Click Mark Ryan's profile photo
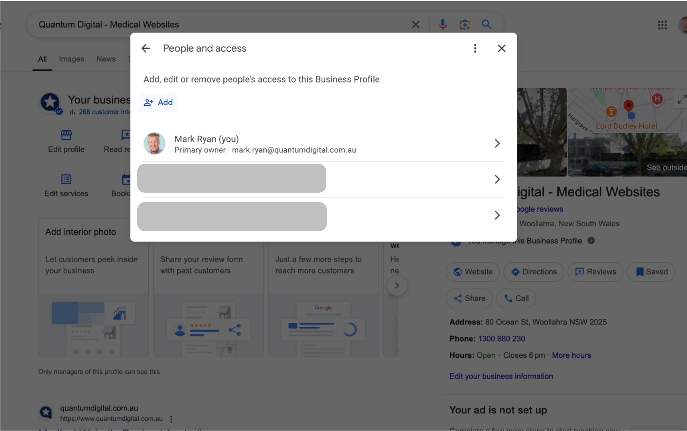This screenshot has width=687, height=431. click(155, 144)
